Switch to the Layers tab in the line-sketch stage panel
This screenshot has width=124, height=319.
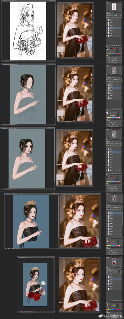[x=107, y=12]
